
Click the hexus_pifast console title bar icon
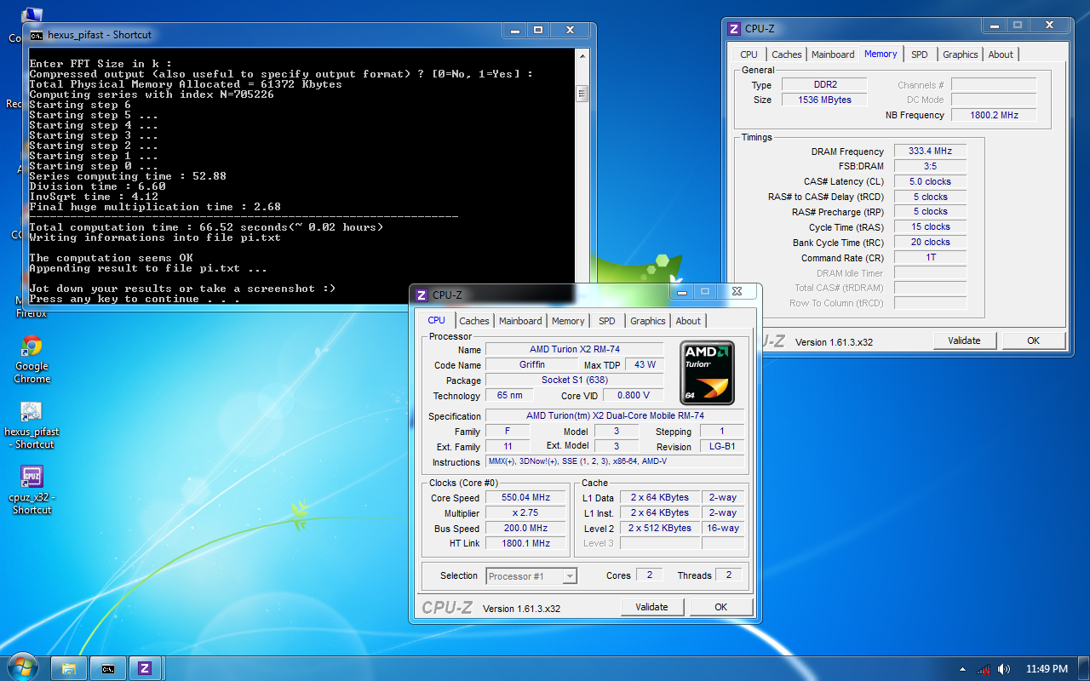tap(36, 35)
